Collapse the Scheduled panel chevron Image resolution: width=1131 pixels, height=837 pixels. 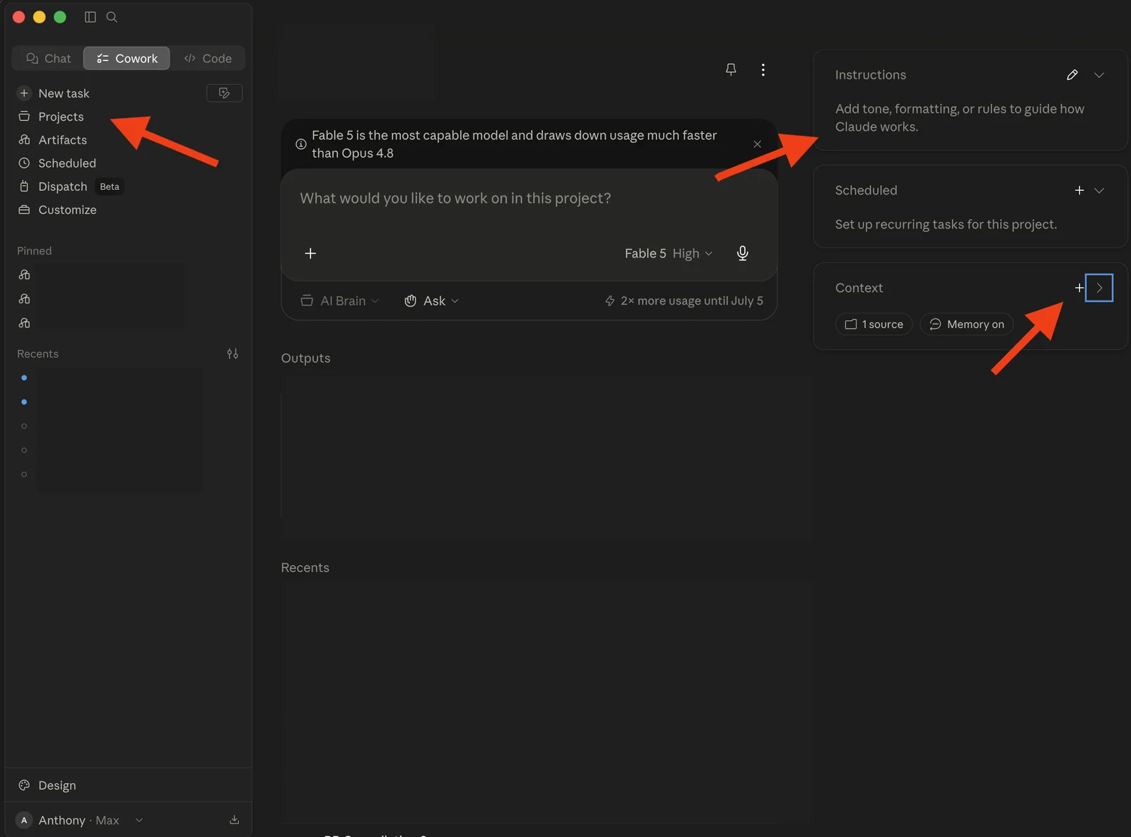pyautogui.click(x=1099, y=190)
